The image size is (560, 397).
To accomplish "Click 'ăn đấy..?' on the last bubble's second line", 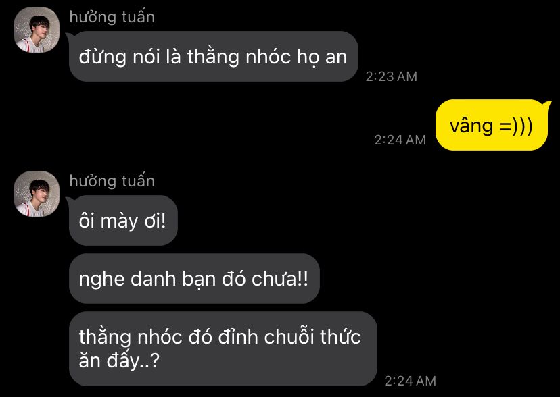I will click(x=119, y=361).
